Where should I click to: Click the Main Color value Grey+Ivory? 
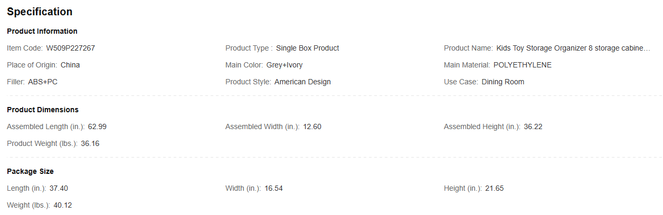click(x=285, y=65)
